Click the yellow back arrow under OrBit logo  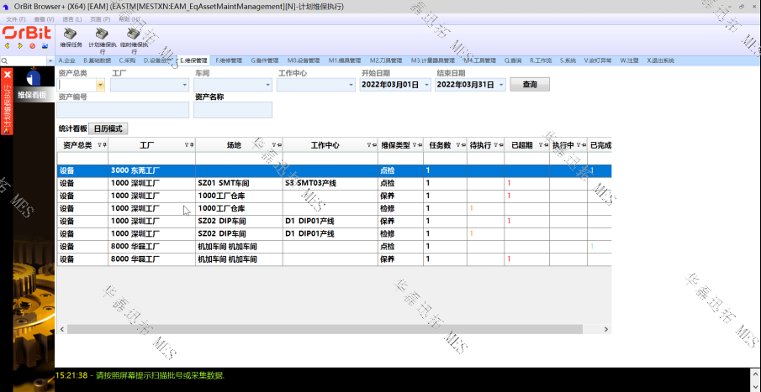(x=8, y=46)
